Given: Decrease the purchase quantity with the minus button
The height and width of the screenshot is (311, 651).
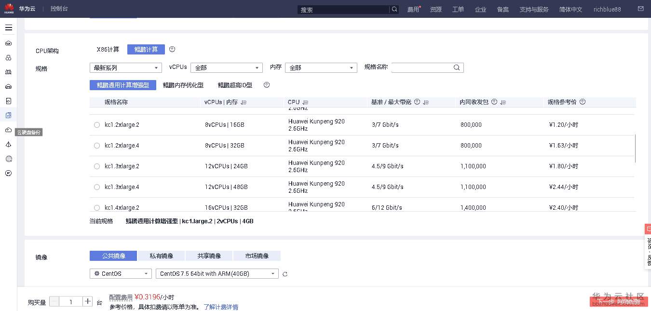Looking at the screenshot, I should [54, 302].
